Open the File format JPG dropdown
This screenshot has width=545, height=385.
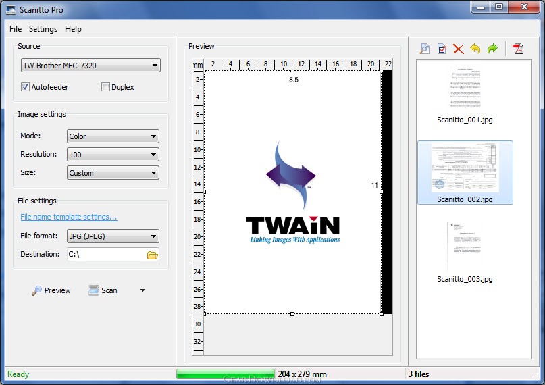[113, 236]
